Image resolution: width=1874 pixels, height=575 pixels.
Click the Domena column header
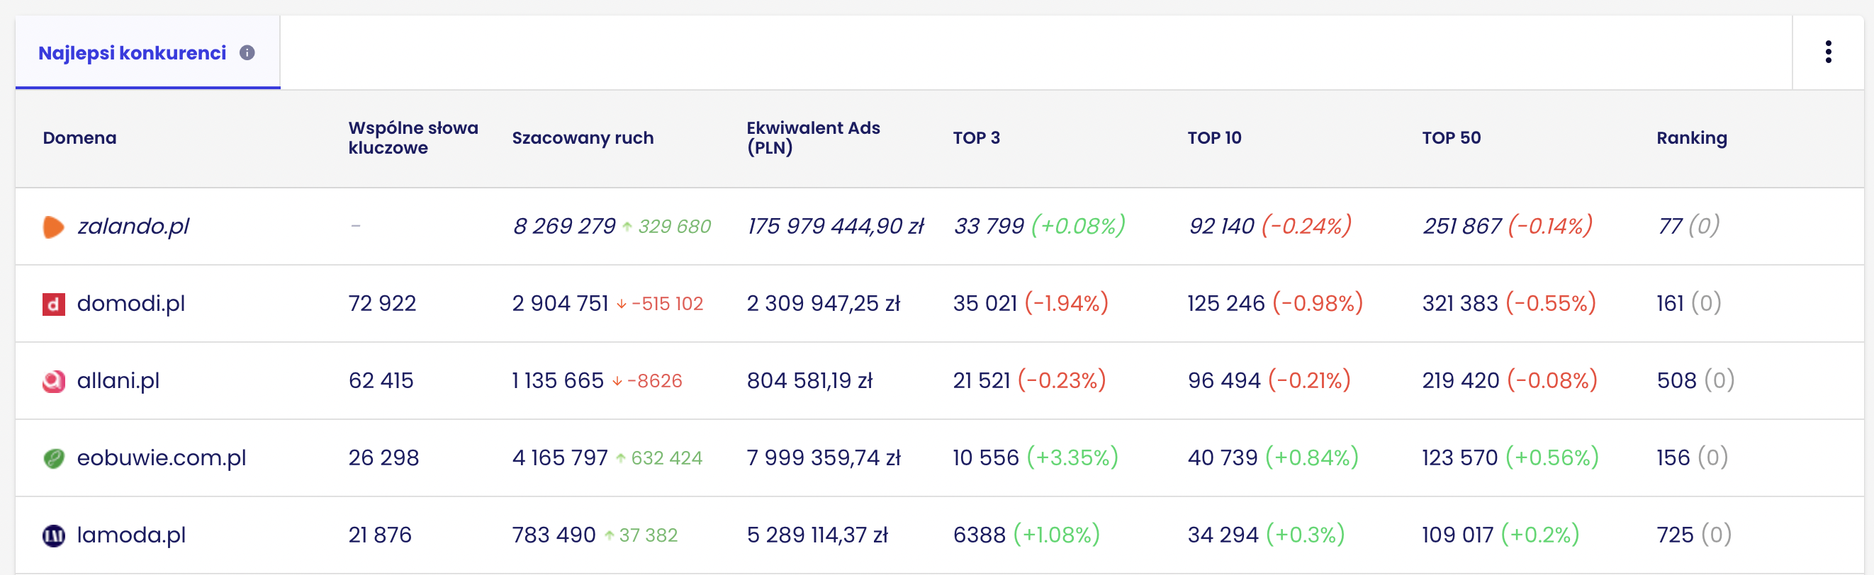pos(79,138)
